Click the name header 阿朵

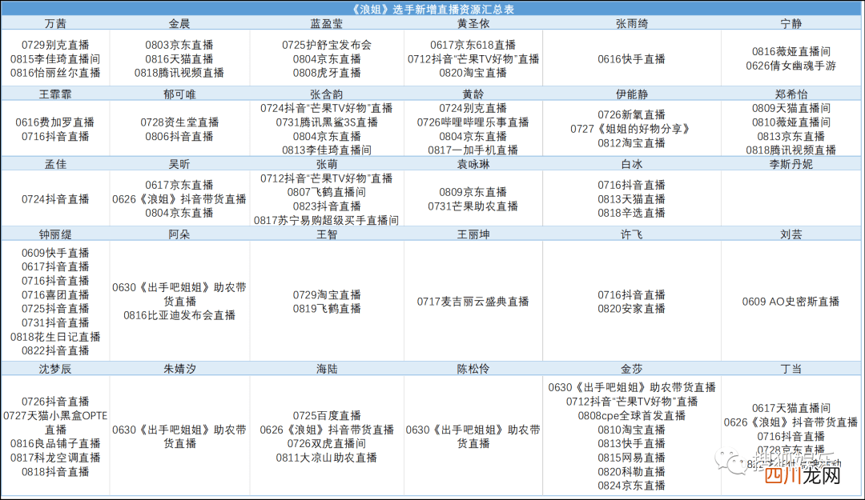[179, 234]
